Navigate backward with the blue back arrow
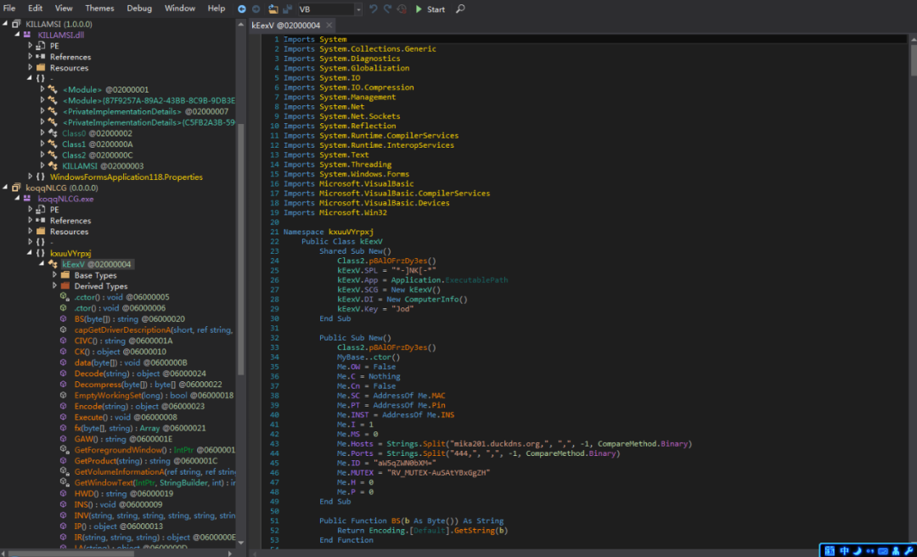The height and width of the screenshot is (557, 917). [x=242, y=8]
